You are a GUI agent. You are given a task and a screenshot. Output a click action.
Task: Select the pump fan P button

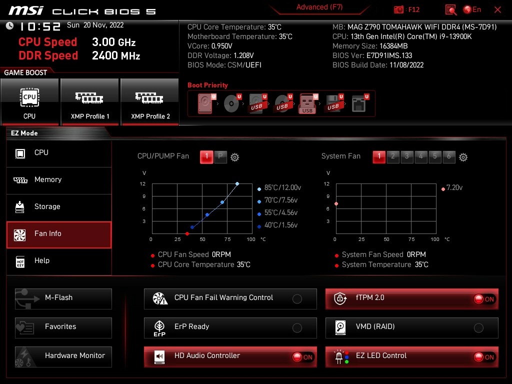220,156
